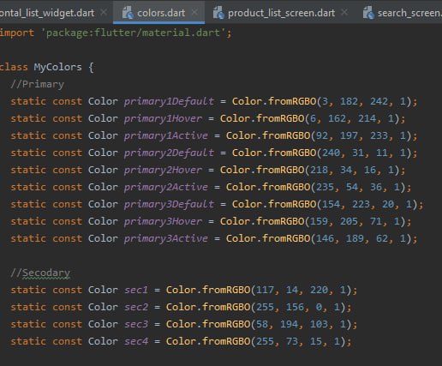Click value 156 in sec2 line
The height and width of the screenshot is (366, 442).
tap(295, 307)
